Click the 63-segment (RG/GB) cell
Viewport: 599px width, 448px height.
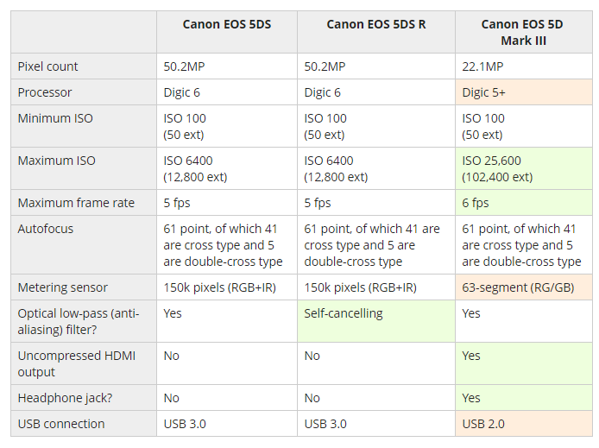[x=524, y=287]
